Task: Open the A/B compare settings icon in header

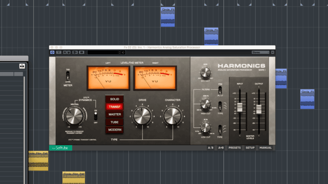Action: point(75,52)
